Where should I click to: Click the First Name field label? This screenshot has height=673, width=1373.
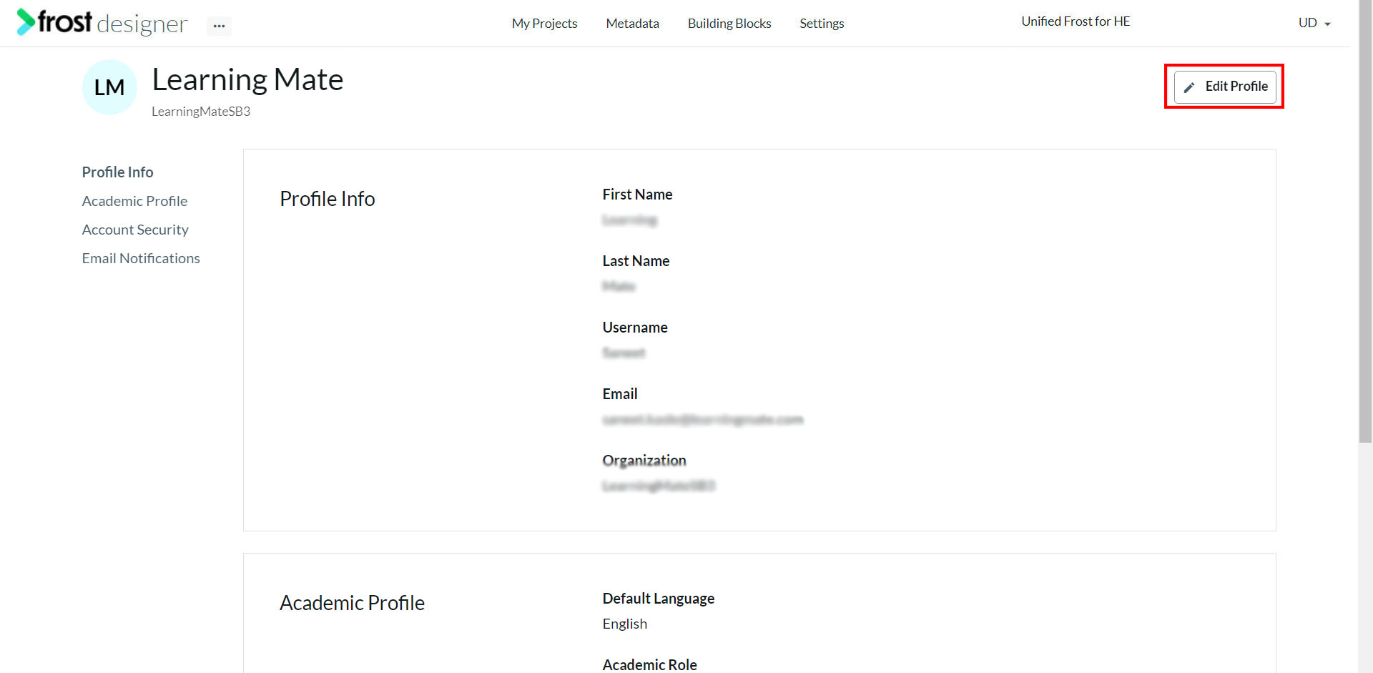tap(637, 195)
